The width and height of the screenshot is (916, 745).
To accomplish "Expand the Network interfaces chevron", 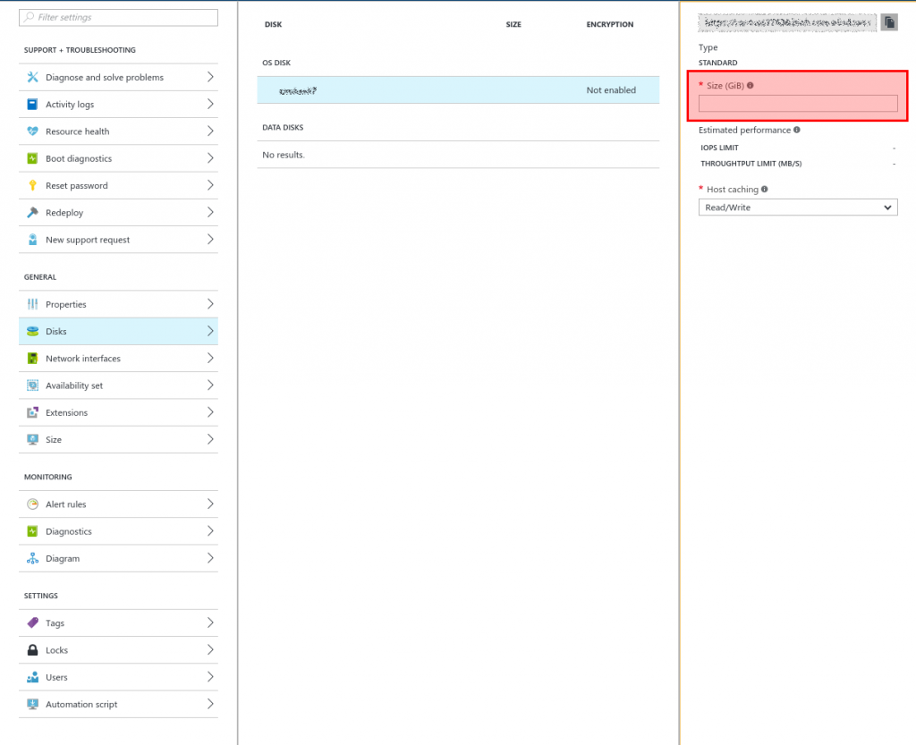I will pos(209,358).
